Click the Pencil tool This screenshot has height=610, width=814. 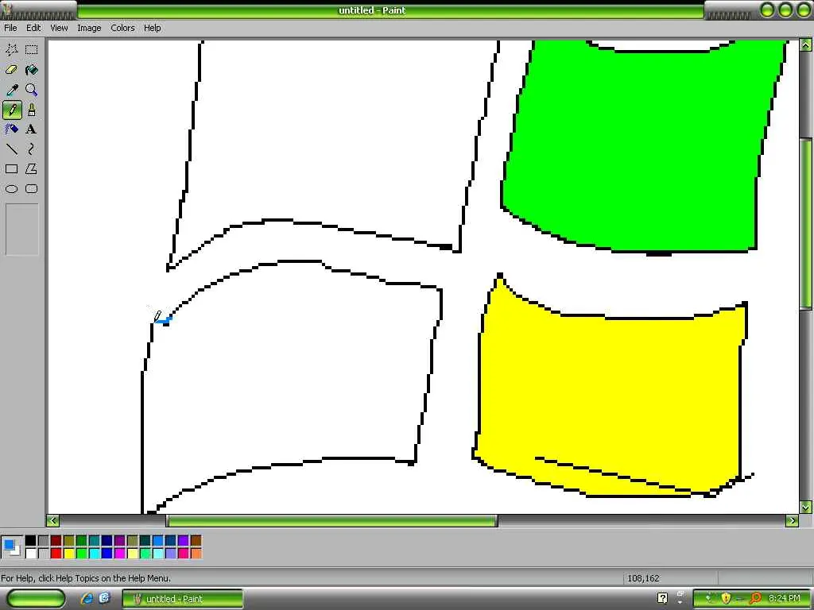pyautogui.click(x=11, y=110)
